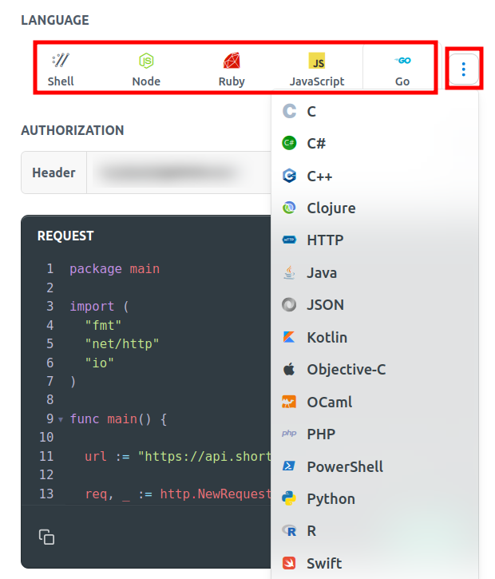This screenshot has width=495, height=579.
Task: Select the Shell language icon
Action: [61, 61]
